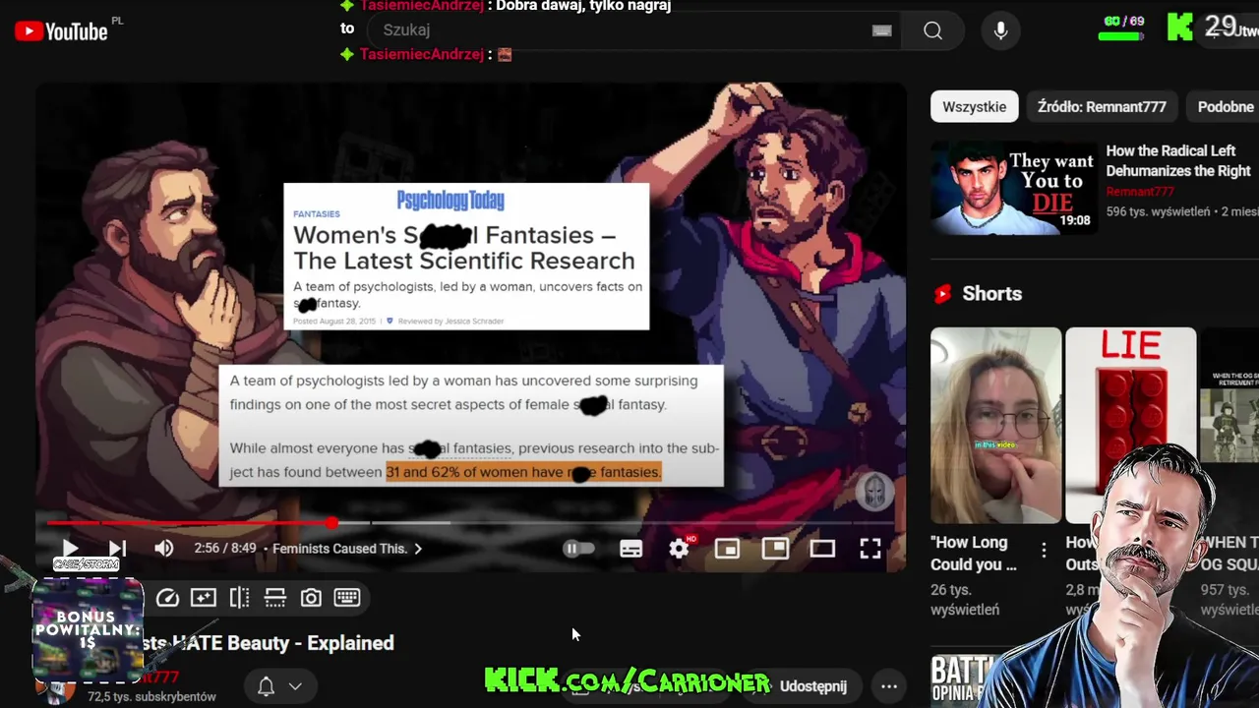Open 'How the Radical Left Dehumanizes the Right' video
This screenshot has width=1259, height=708.
tap(1178, 160)
